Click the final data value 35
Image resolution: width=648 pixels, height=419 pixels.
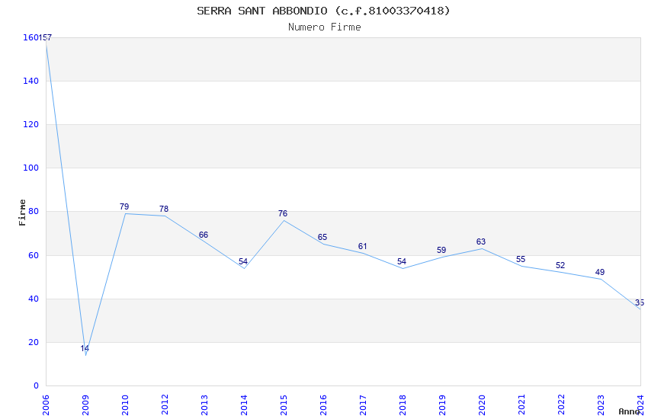pos(640,302)
